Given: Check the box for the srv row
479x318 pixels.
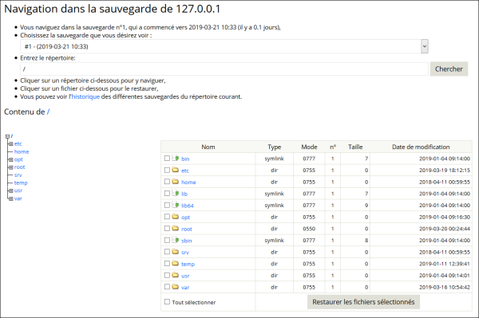Looking at the screenshot, I should tap(167, 252).
